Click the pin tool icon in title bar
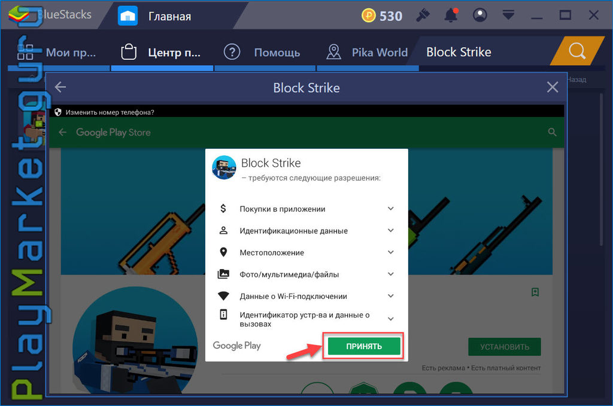 tap(423, 16)
